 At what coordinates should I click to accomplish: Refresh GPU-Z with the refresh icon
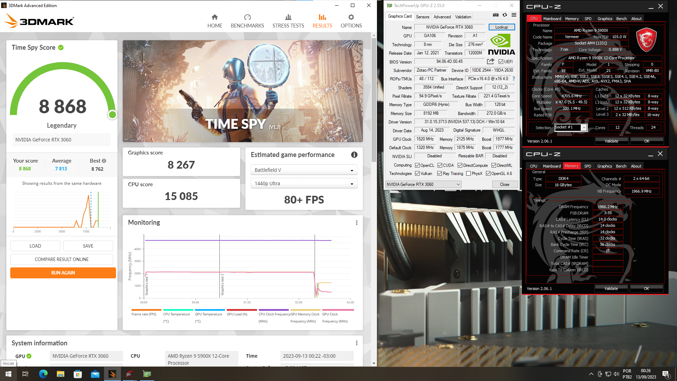tap(505, 15)
